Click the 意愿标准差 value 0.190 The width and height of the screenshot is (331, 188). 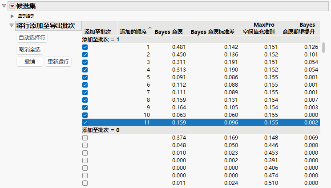[x=231, y=70]
